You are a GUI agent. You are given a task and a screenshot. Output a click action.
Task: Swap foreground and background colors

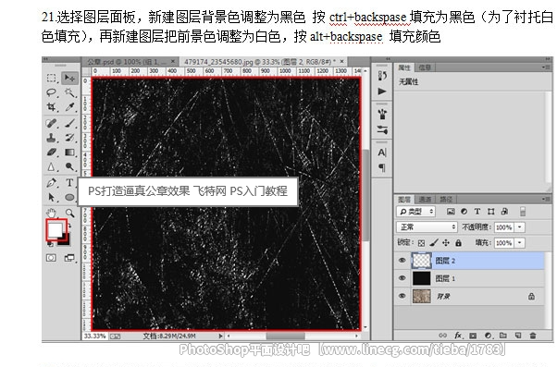click(70, 226)
